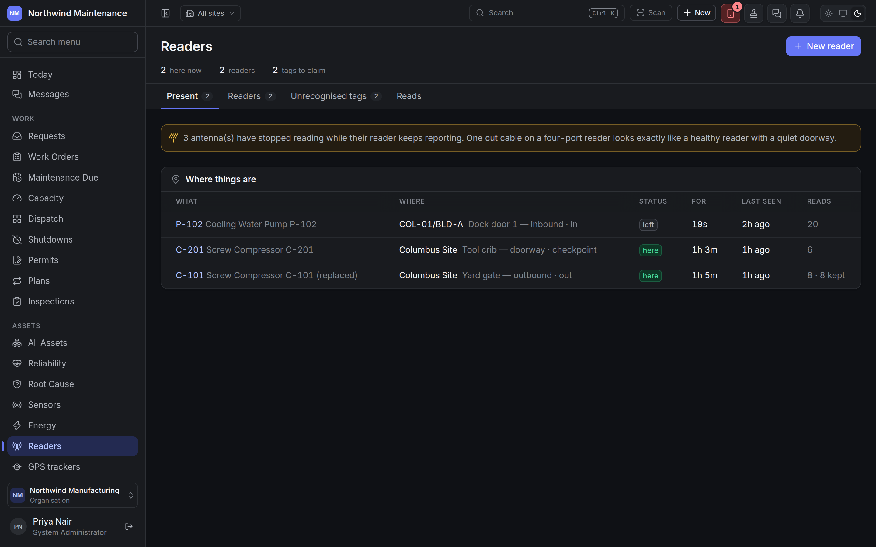Open the red device alert icon

(x=731, y=13)
